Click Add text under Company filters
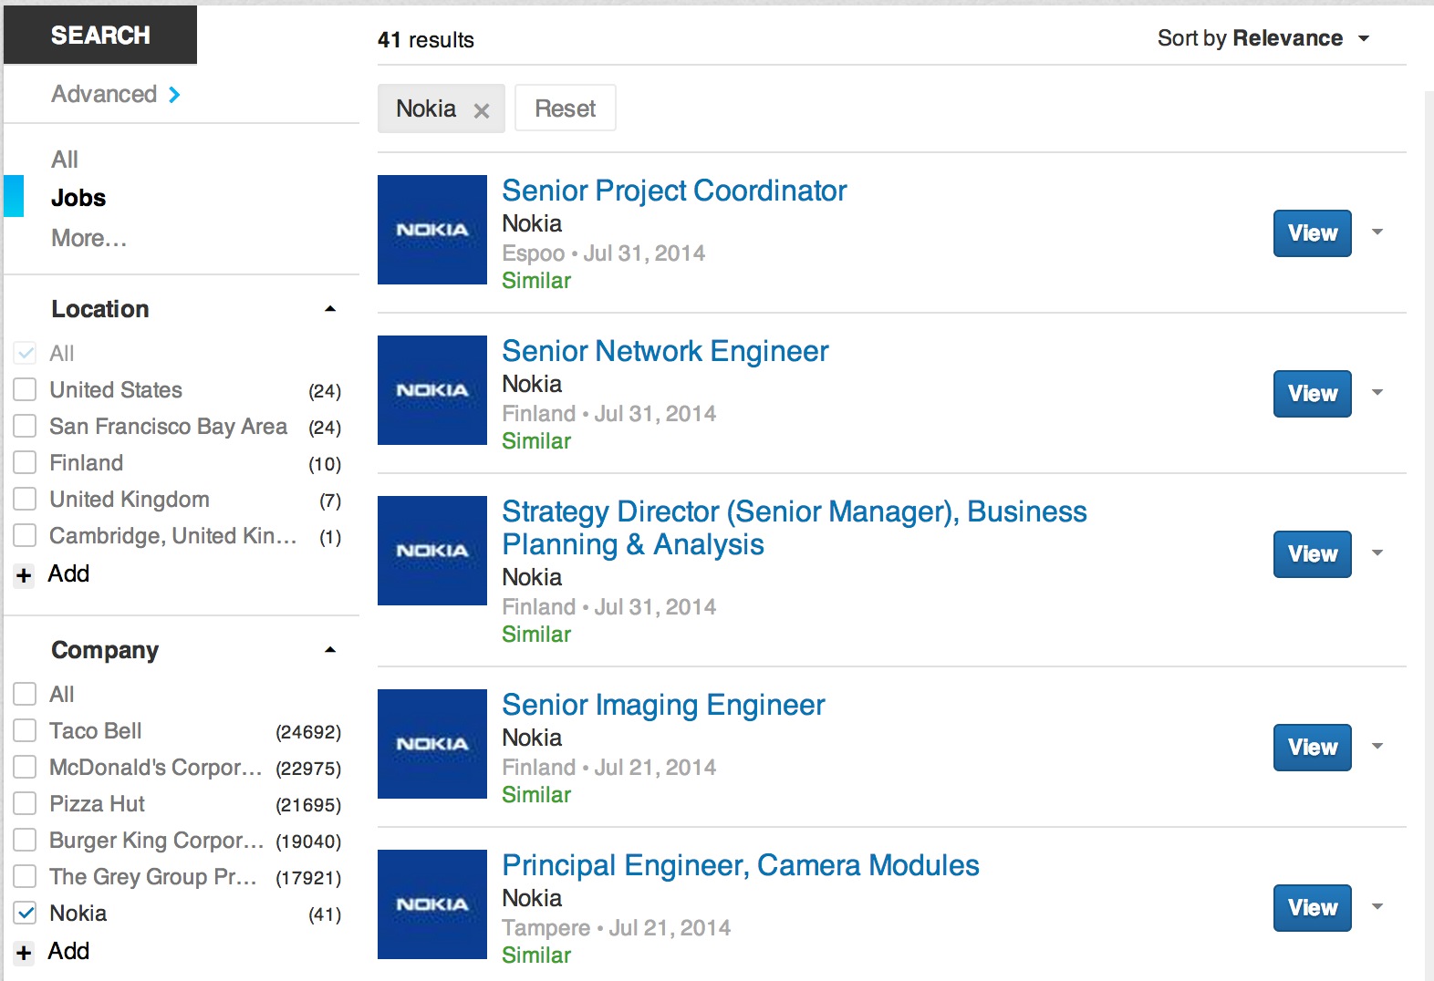This screenshot has width=1434, height=981. point(68,951)
